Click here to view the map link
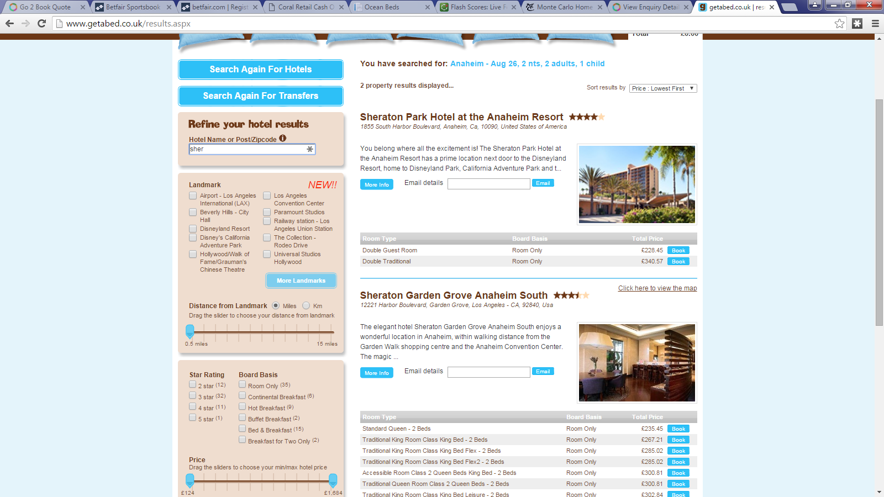 click(657, 288)
